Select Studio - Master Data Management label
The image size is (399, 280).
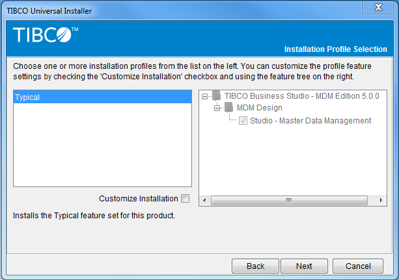(310, 120)
